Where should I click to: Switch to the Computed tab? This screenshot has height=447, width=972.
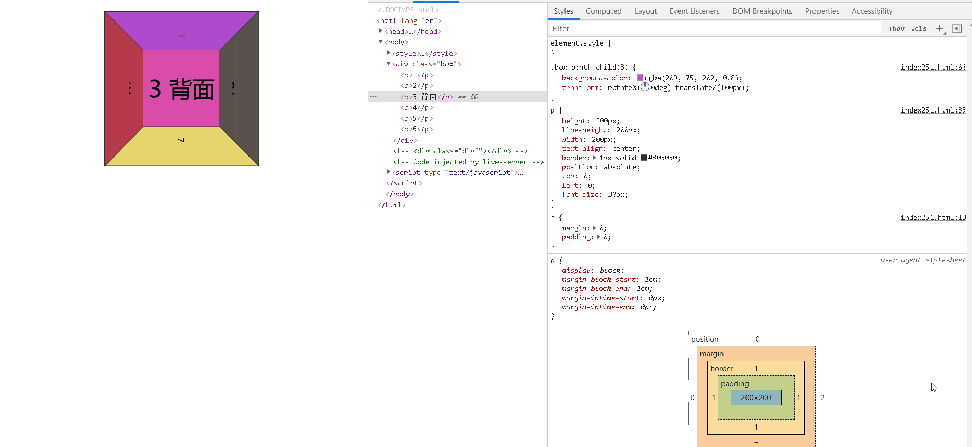point(603,11)
